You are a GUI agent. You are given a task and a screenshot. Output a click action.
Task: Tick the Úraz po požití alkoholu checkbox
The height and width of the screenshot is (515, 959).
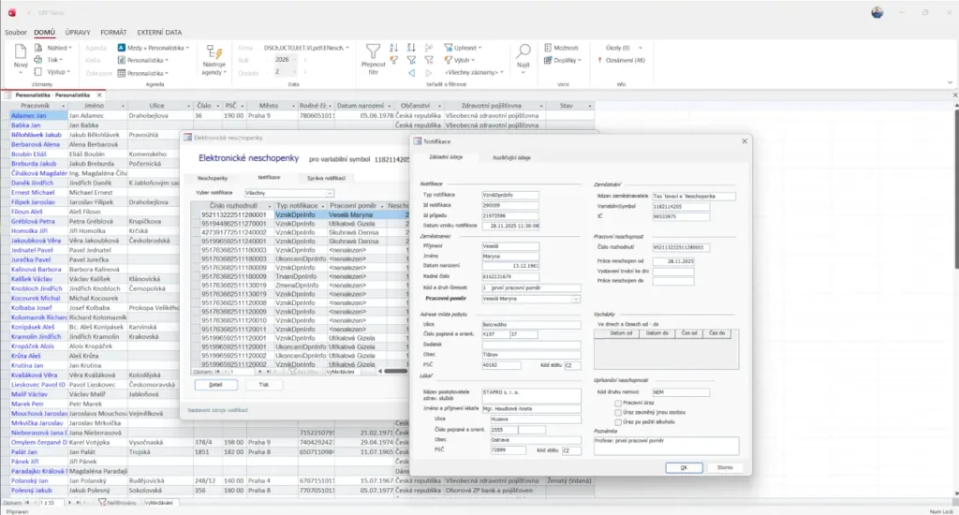(x=616, y=420)
